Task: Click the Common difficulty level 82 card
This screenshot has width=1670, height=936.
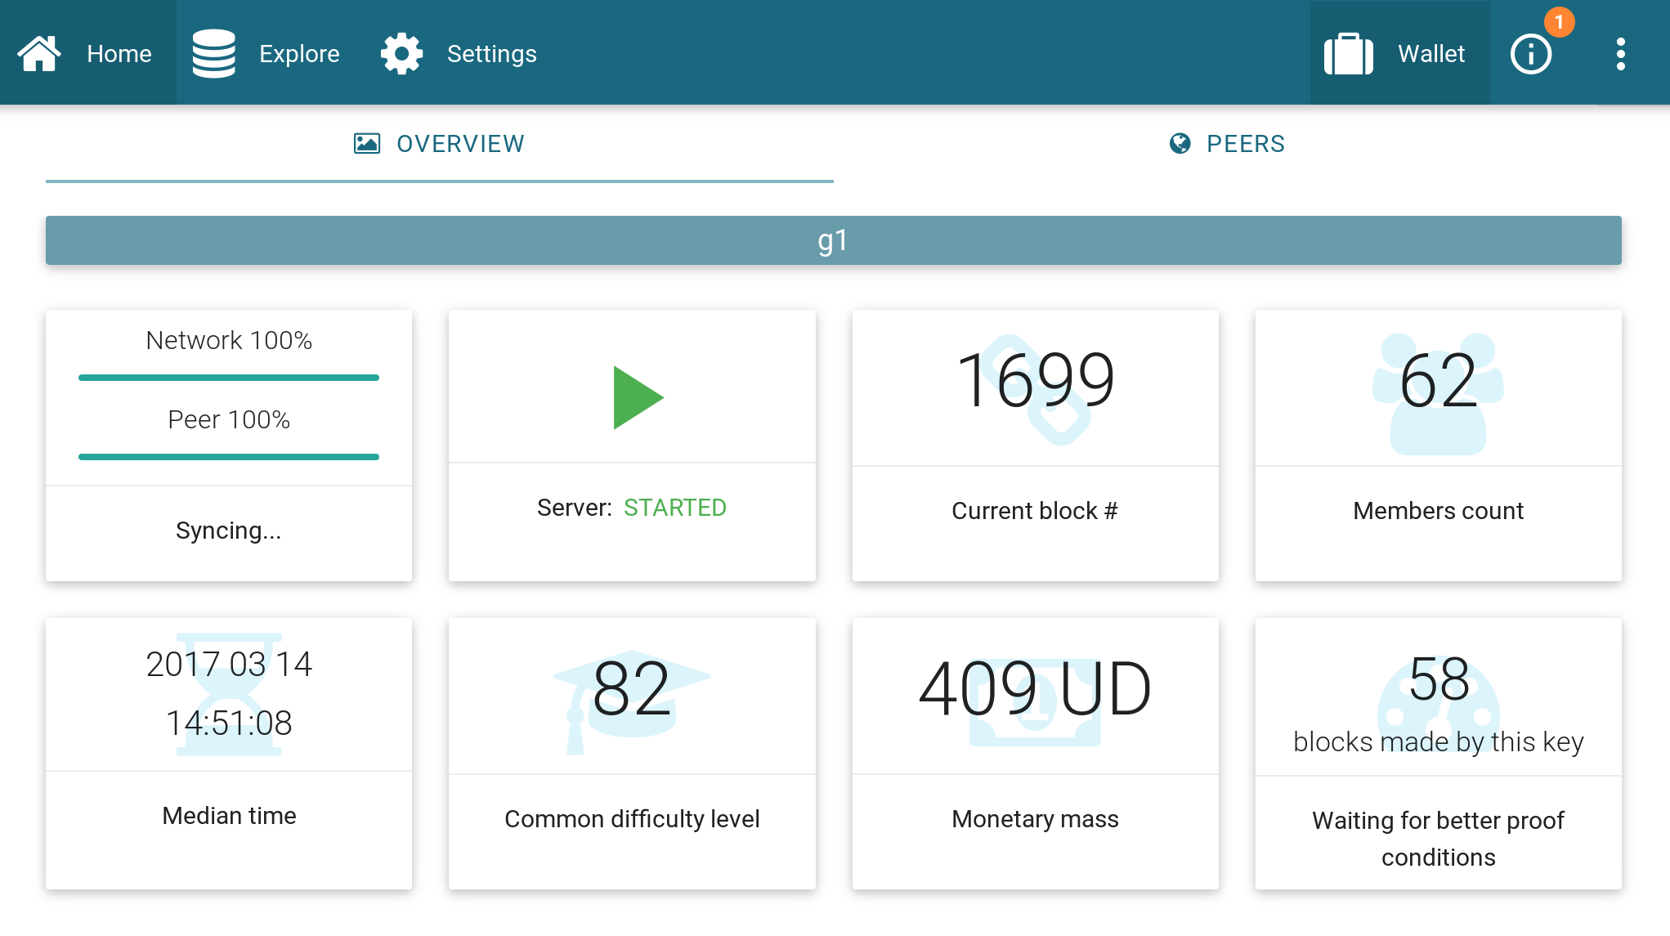Action: click(x=632, y=753)
